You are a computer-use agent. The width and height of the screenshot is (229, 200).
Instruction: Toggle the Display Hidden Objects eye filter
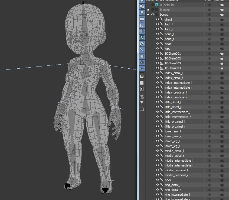(142, 69)
